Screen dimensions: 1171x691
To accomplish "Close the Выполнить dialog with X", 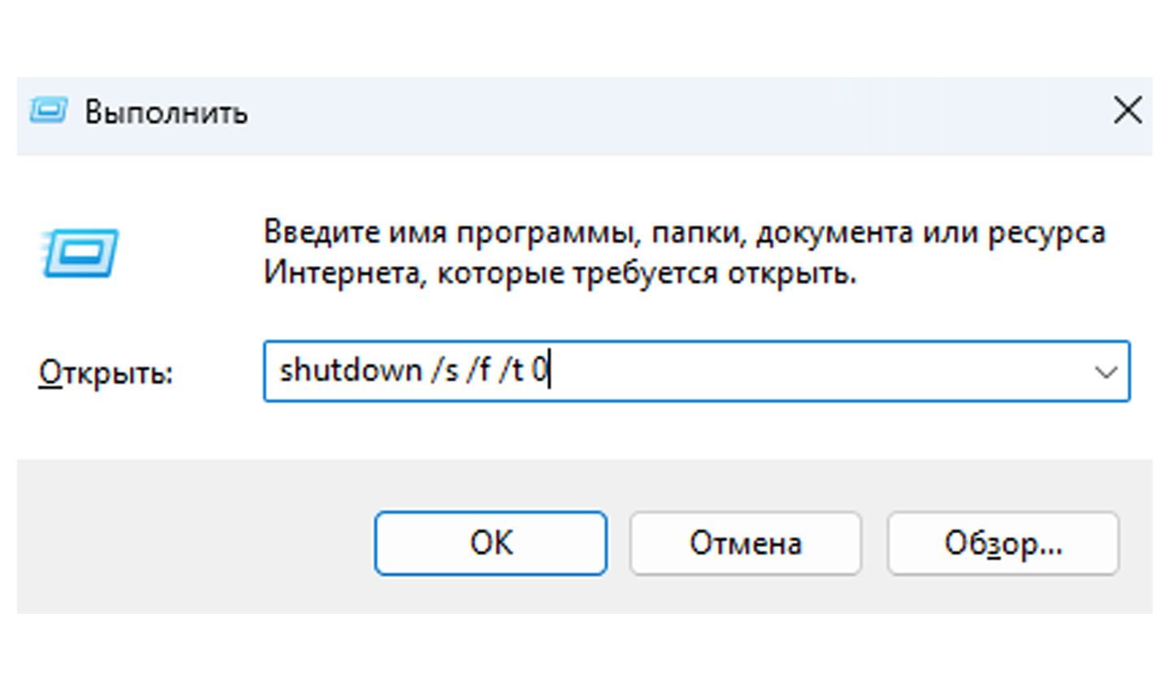I will point(1128,111).
